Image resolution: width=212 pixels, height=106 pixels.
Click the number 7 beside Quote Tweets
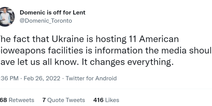point(44,100)
